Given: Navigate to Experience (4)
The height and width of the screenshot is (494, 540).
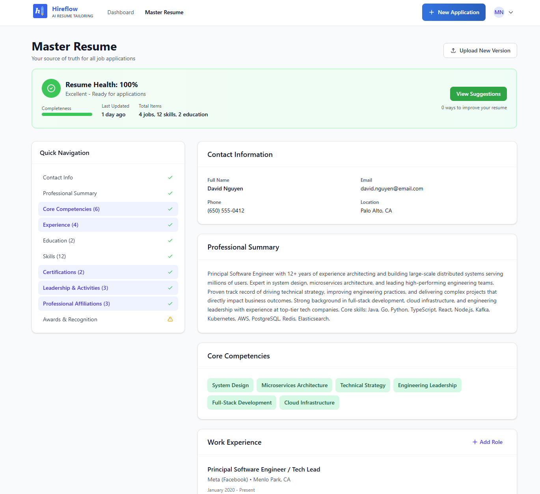Looking at the screenshot, I should coord(108,225).
